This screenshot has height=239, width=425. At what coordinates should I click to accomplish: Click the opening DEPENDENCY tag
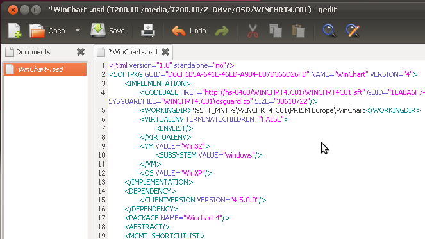coord(150,191)
